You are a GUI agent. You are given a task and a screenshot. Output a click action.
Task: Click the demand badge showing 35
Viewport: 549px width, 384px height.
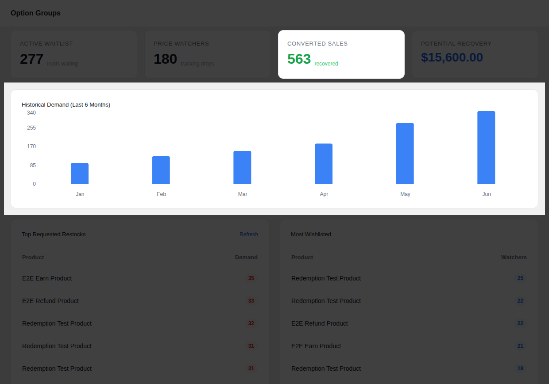pos(251,278)
